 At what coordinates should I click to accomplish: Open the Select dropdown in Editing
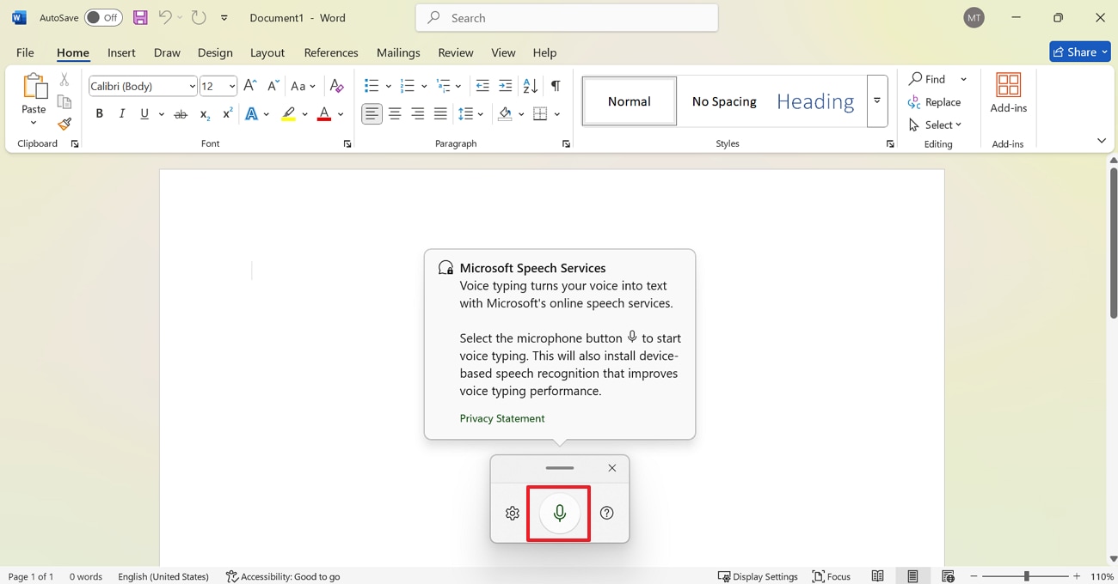pyautogui.click(x=936, y=125)
